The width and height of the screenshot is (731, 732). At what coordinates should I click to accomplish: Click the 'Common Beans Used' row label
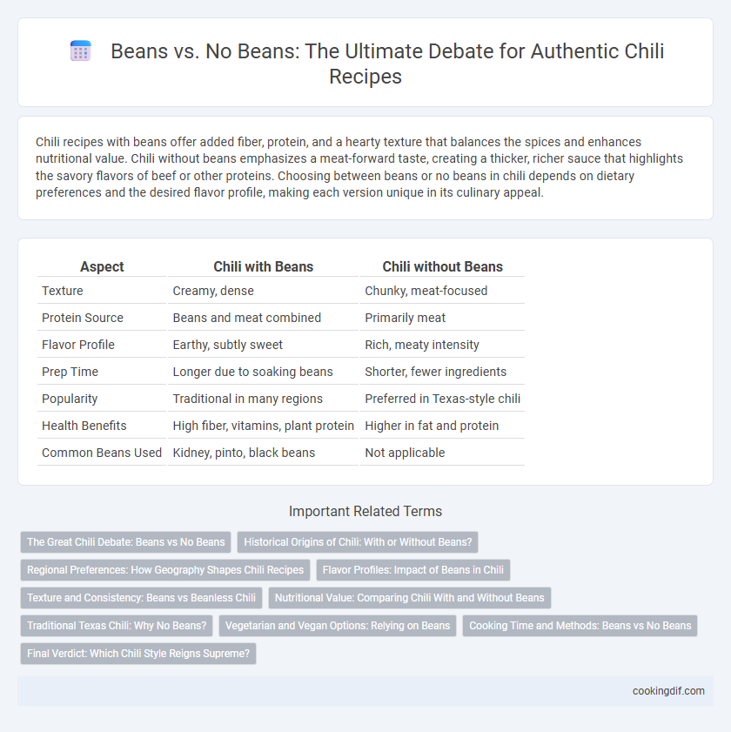[x=102, y=453]
